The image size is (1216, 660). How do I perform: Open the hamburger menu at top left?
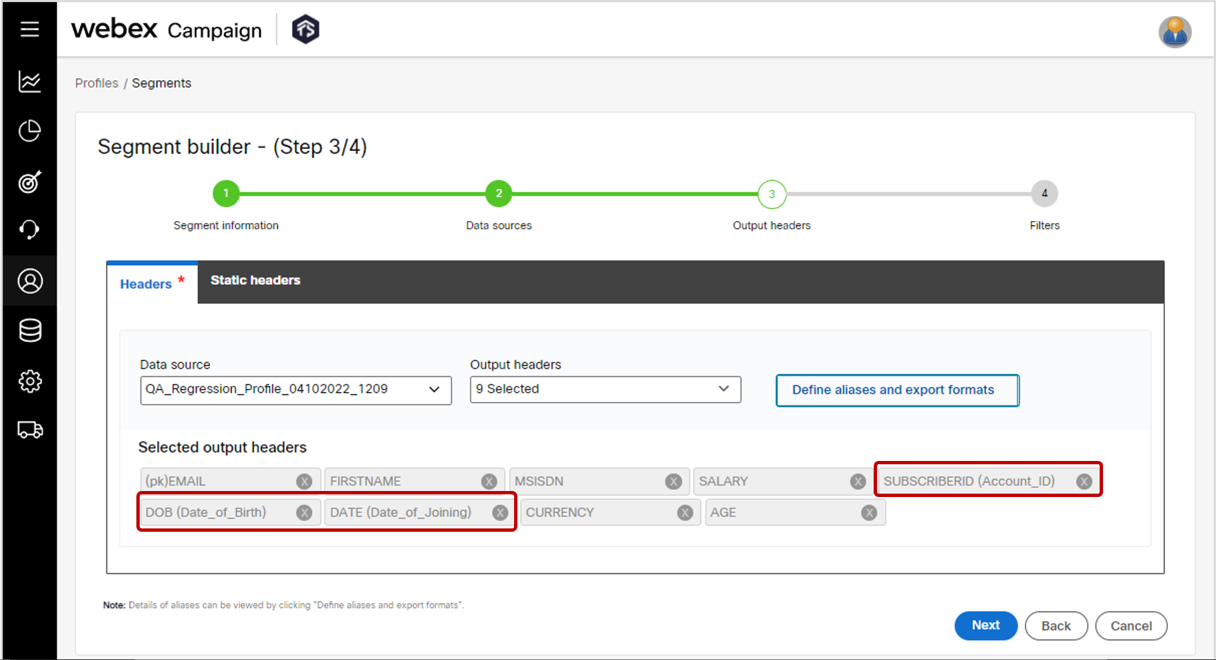29,29
